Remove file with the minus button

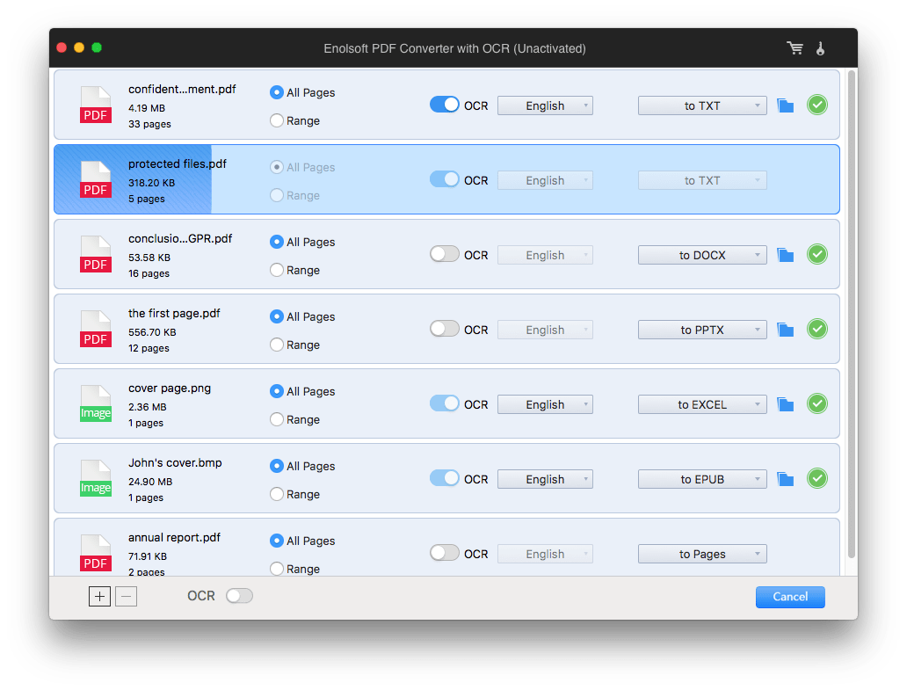[126, 596]
